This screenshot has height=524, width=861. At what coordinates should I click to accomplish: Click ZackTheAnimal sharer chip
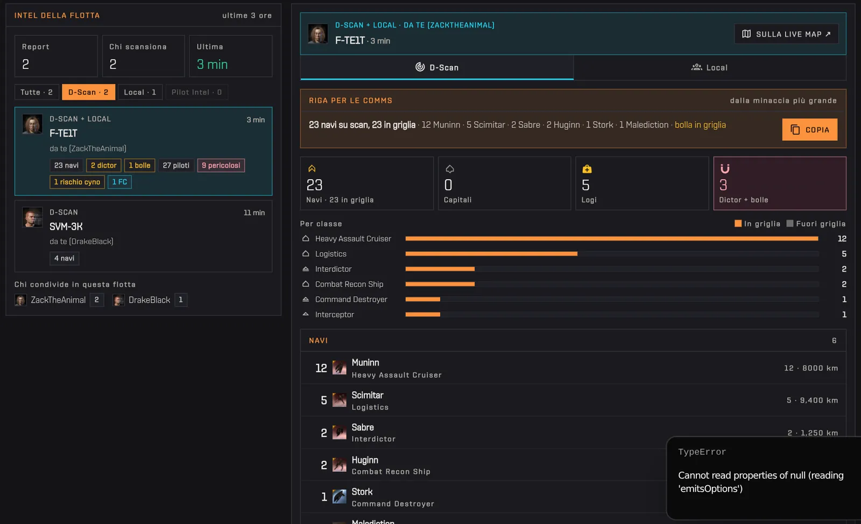coord(59,300)
